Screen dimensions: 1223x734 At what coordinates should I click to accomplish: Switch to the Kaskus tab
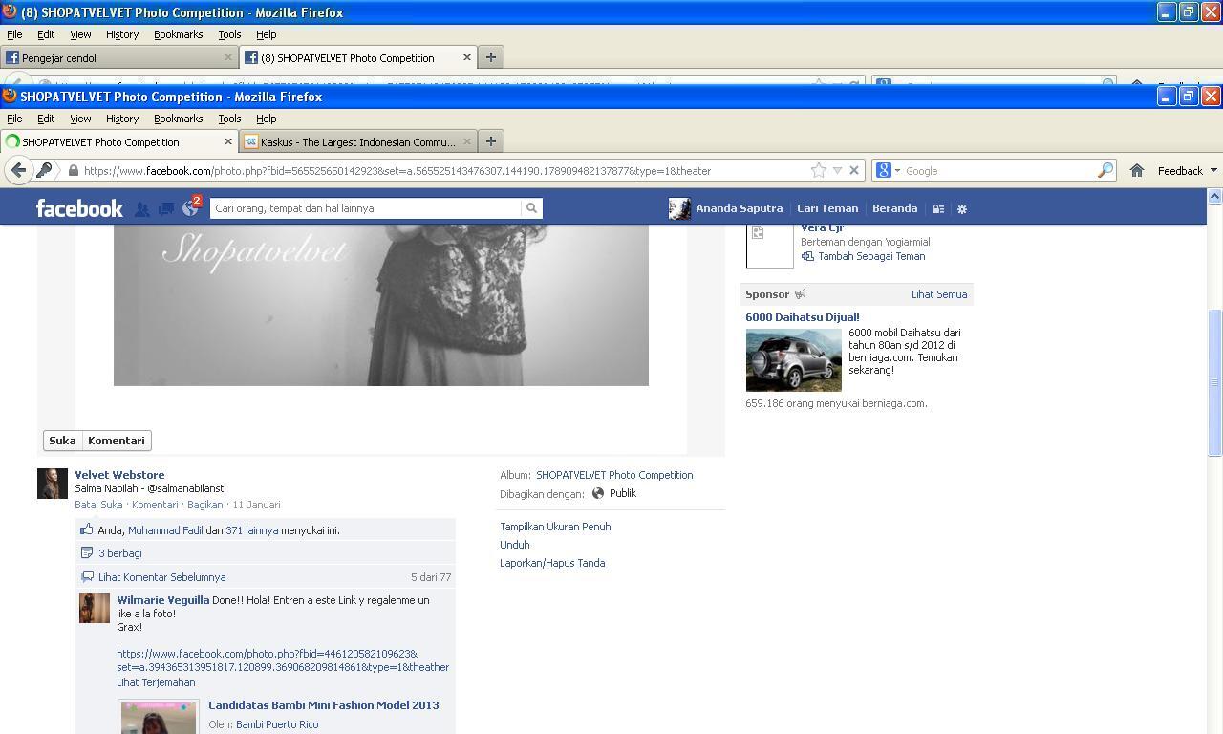[x=358, y=141]
